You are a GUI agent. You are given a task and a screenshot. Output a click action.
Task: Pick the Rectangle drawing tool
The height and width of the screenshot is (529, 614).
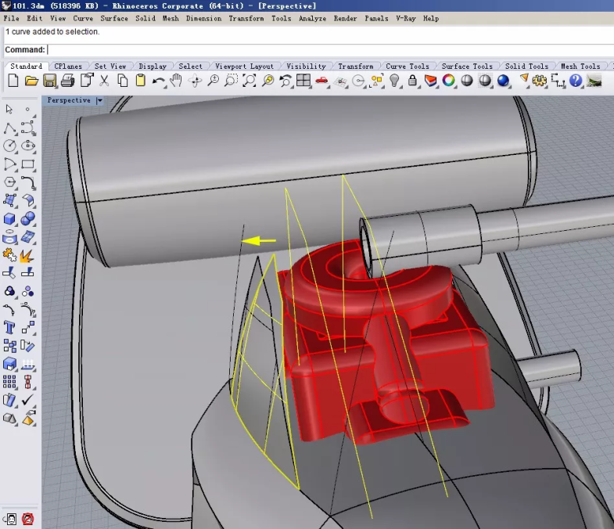click(x=28, y=164)
